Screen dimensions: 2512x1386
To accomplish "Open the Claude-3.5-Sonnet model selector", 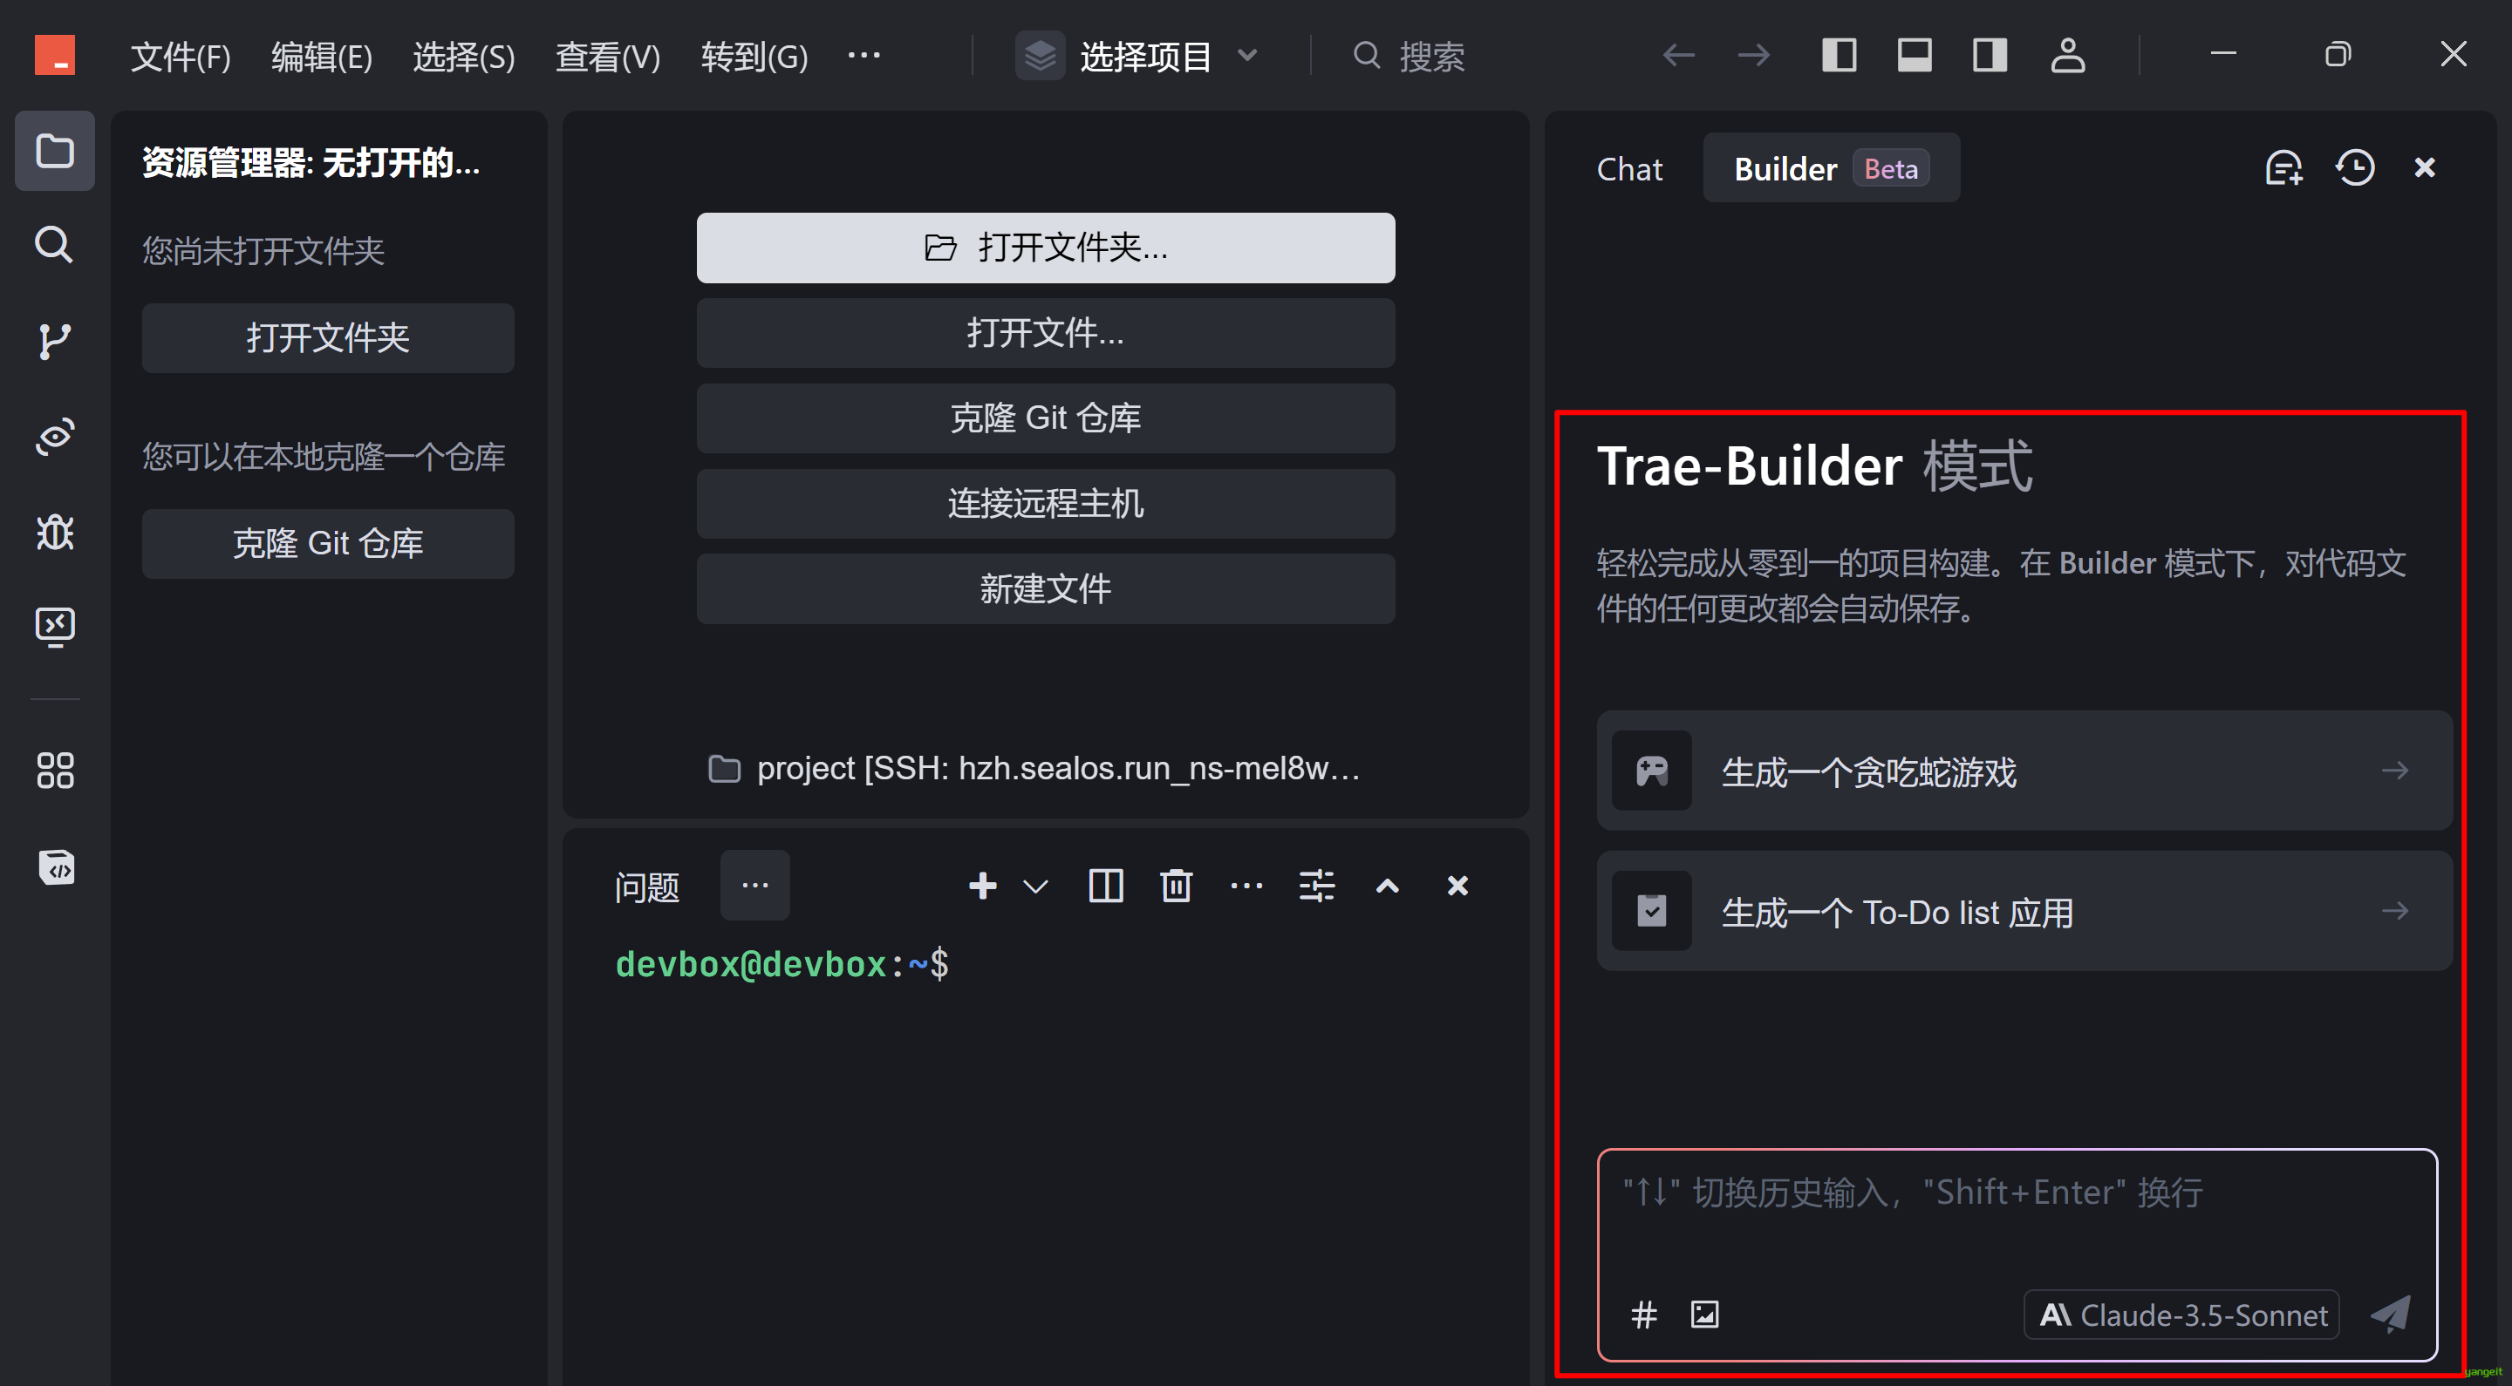I will click(2182, 1315).
